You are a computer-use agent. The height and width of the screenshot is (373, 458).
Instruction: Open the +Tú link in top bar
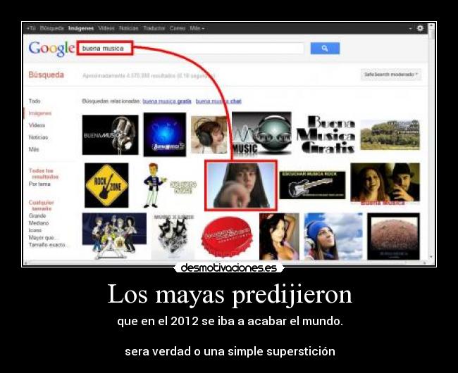coord(31,28)
